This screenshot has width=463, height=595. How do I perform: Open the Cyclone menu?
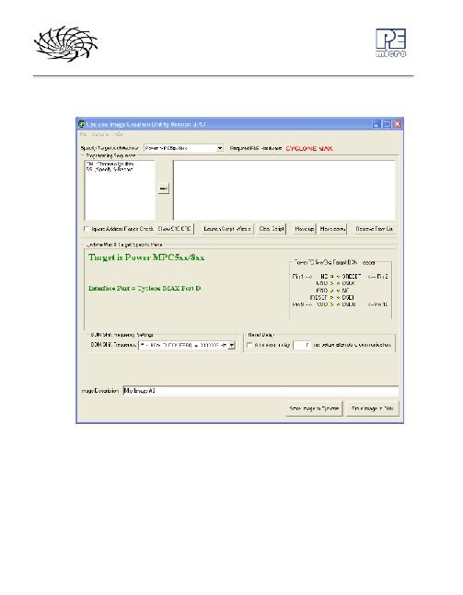point(100,134)
